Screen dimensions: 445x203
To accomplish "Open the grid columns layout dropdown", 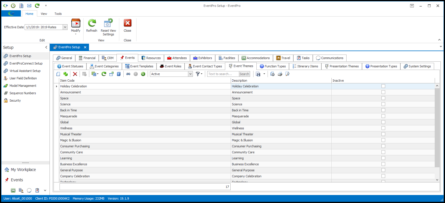I will [98, 74].
